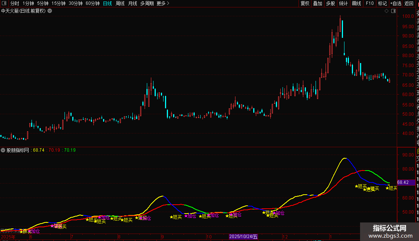Open the 画线 drawing tool
The width and height of the screenshot is (419, 241).
[356, 3]
